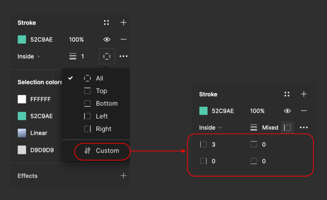Open the stroke sides selector in left panel
This screenshot has width=327, height=200.
(107, 56)
